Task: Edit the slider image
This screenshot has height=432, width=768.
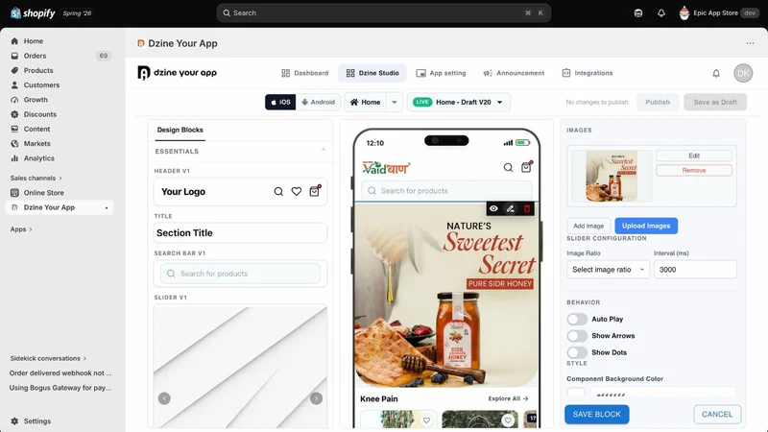Action: click(694, 156)
